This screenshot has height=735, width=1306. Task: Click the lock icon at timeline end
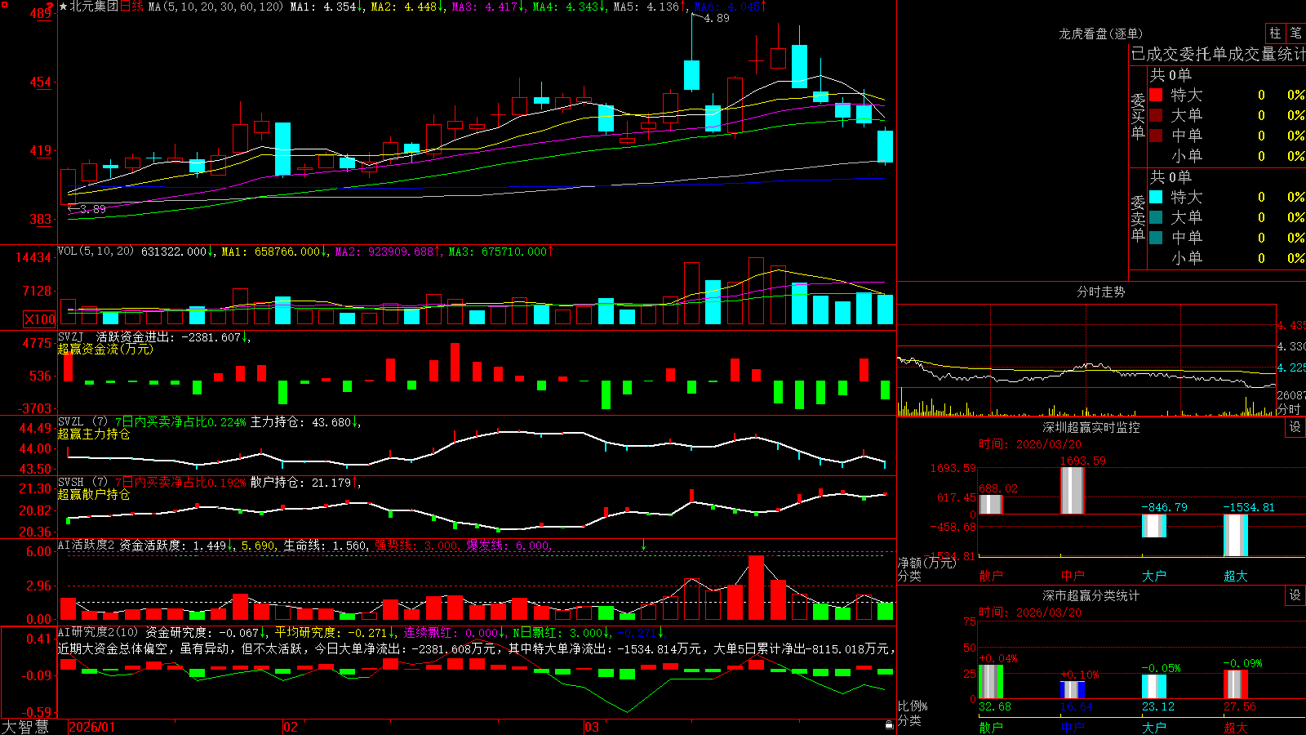pos(890,725)
